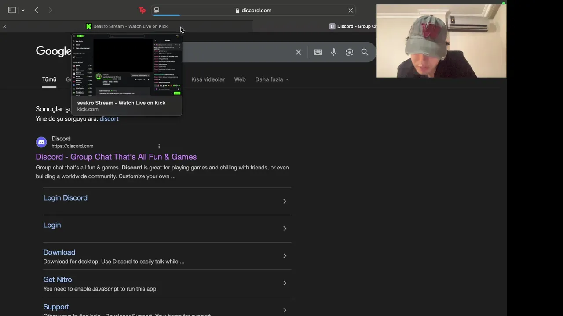
Task: Click the Kick tab preview thumbnail
Action: click(127, 65)
